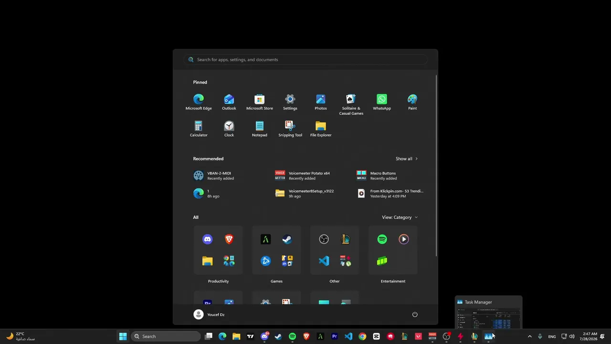Show hidden system tray icons

[x=529, y=336]
